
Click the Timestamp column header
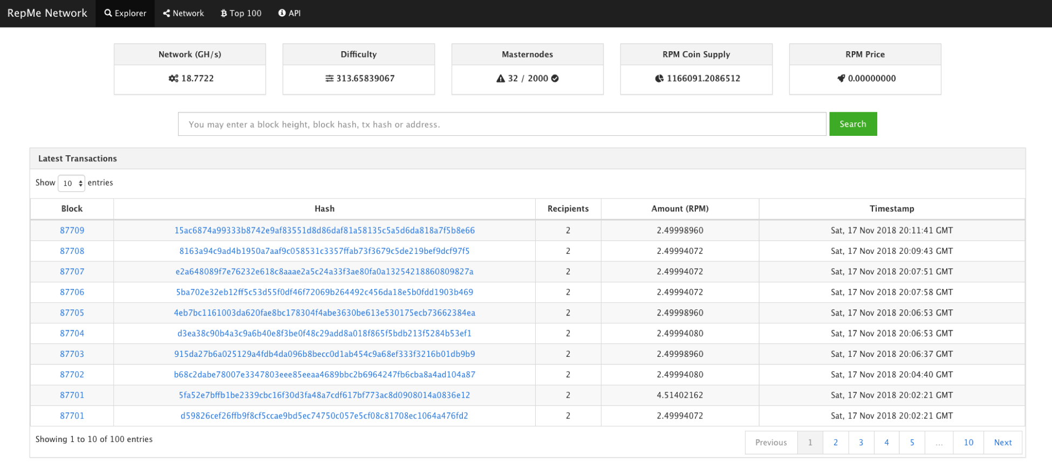(892, 209)
